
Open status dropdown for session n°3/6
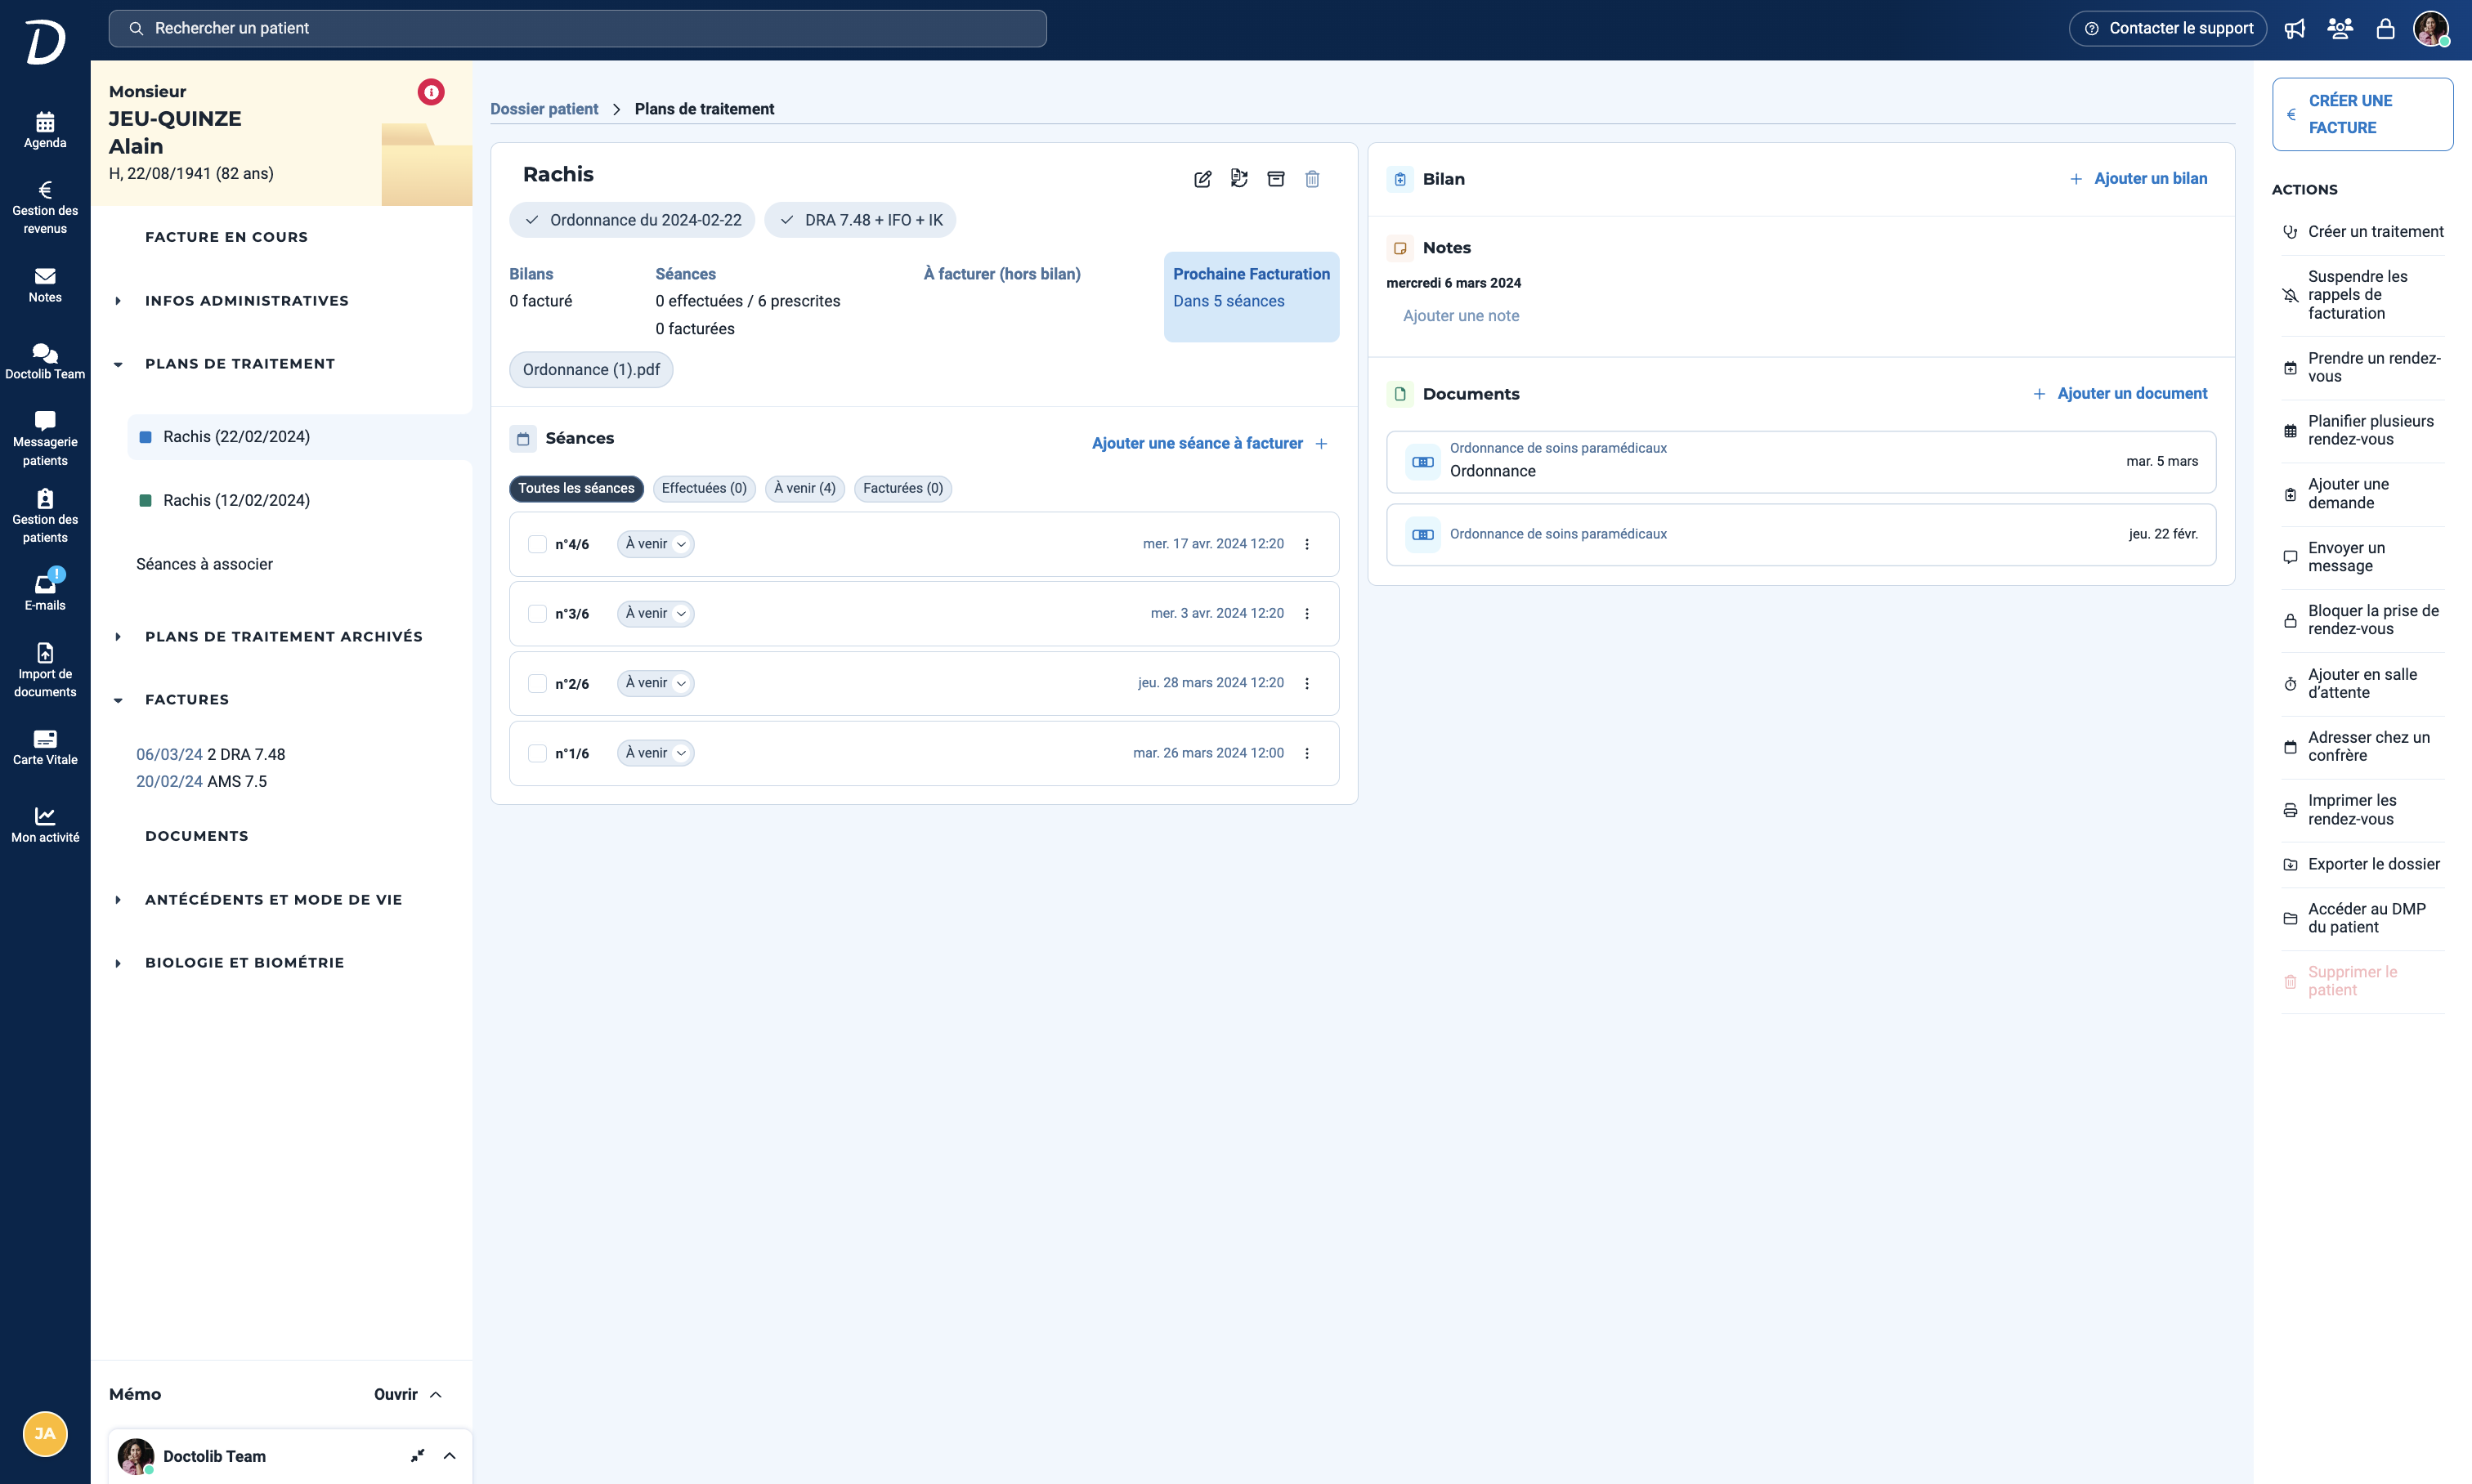point(656,614)
